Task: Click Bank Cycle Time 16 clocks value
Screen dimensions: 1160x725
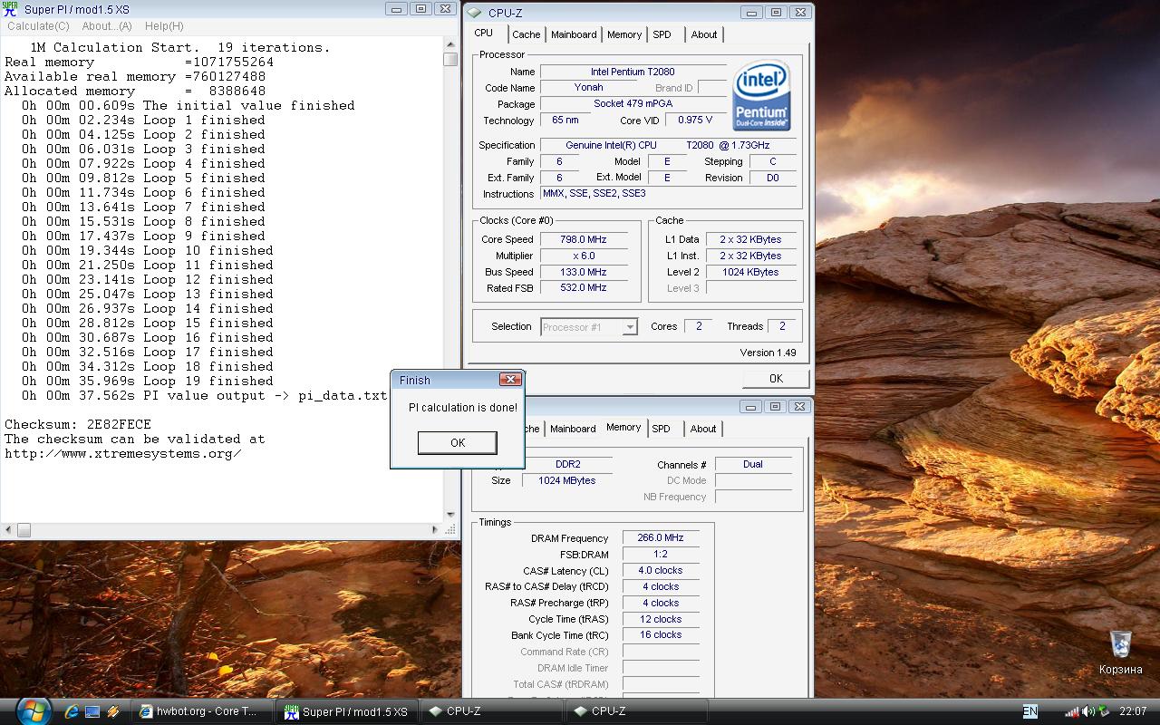Action: pyautogui.click(x=661, y=635)
